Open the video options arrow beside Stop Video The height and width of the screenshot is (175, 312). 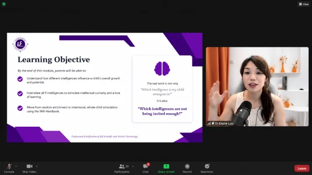[37, 166]
